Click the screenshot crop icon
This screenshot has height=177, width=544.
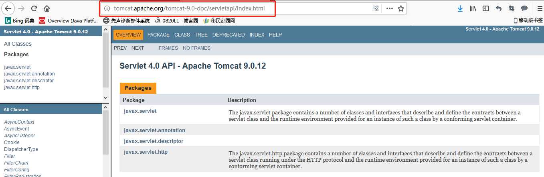pyautogui.click(x=511, y=8)
